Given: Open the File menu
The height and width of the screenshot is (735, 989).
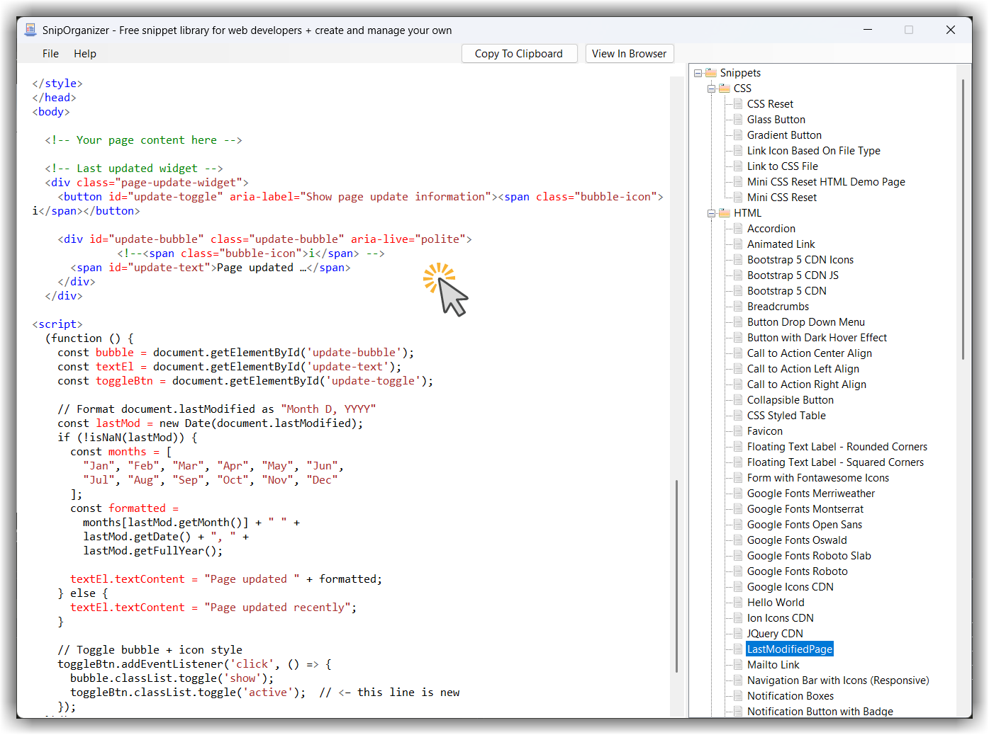Looking at the screenshot, I should pyautogui.click(x=50, y=54).
